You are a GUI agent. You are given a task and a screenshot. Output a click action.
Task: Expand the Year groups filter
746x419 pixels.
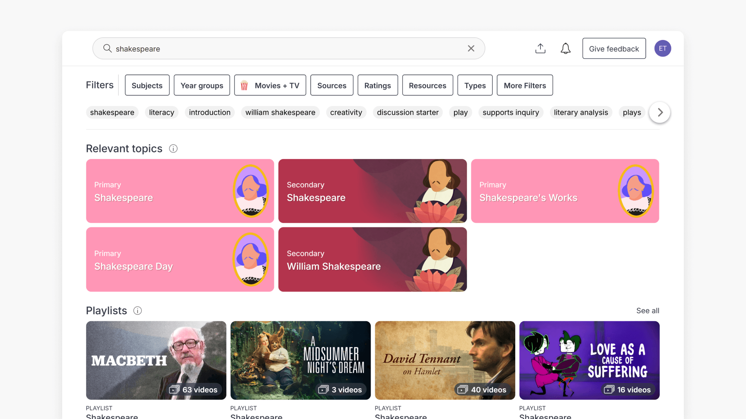click(x=202, y=85)
